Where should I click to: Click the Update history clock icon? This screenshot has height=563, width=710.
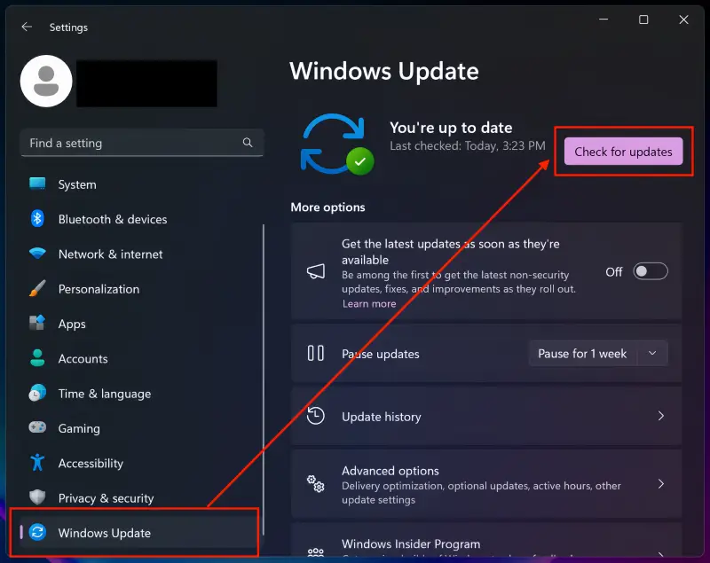316,416
